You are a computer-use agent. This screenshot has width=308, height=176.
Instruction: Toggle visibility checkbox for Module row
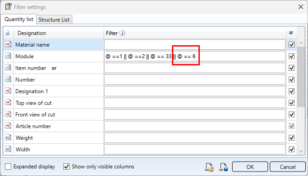pos(291,56)
